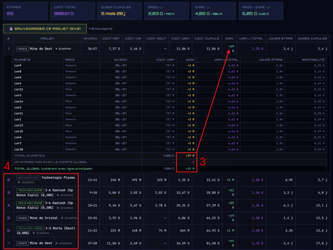The width and height of the screenshot is (333, 250).
Task: Click planet row Lor14
Action: tap(169, 101)
